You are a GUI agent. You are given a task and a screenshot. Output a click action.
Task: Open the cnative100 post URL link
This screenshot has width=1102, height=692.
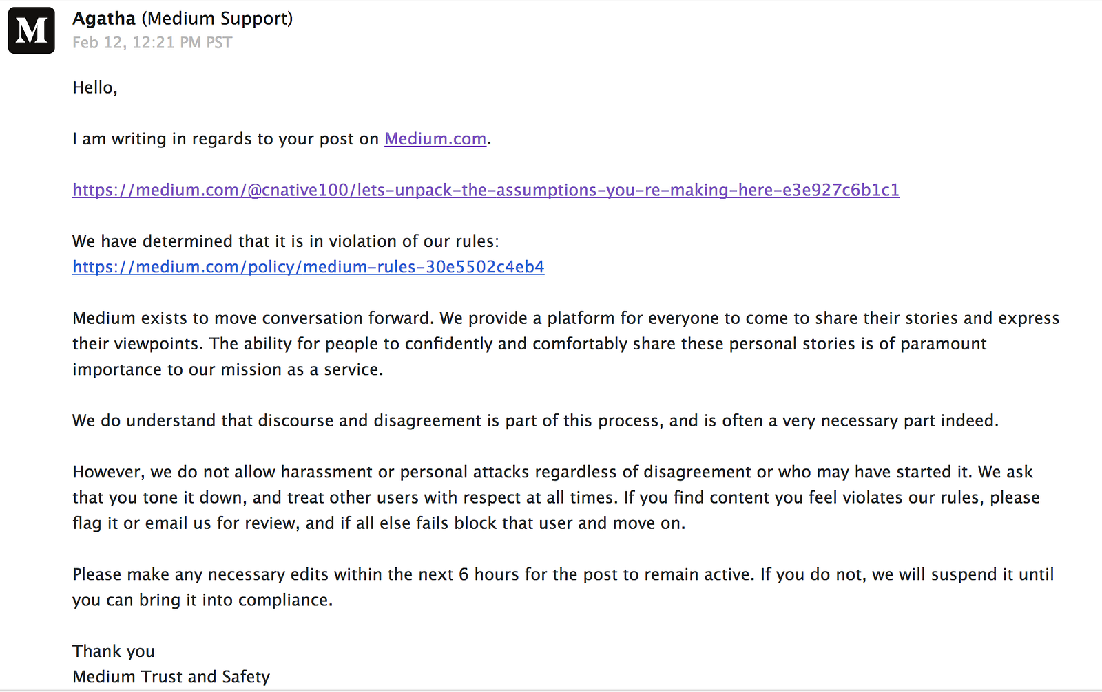(486, 191)
